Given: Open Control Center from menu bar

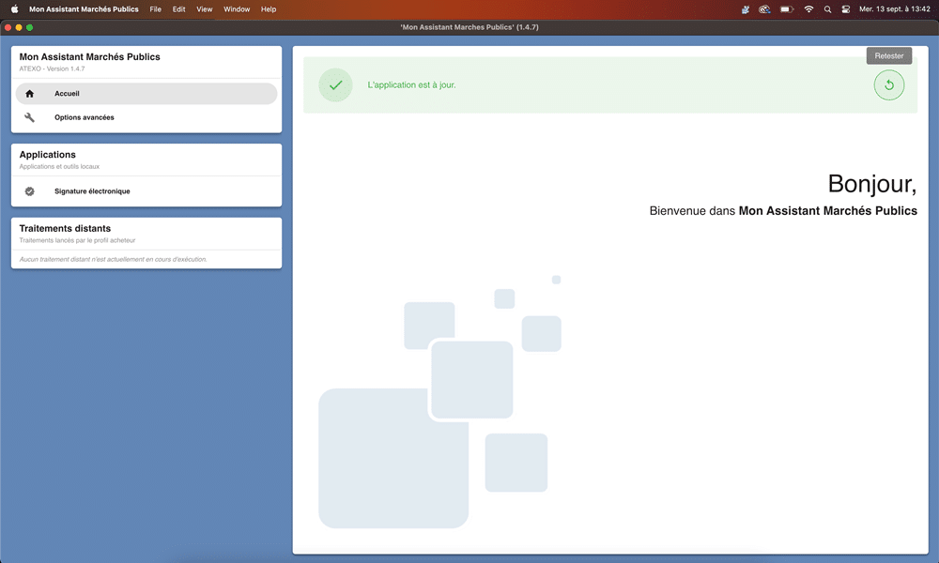Looking at the screenshot, I should [846, 9].
